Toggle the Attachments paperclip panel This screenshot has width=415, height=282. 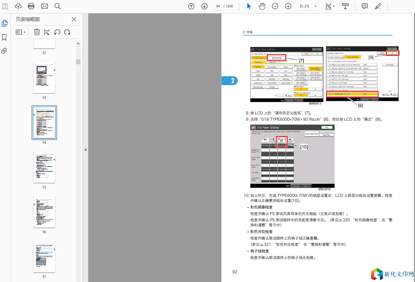click(x=4, y=51)
